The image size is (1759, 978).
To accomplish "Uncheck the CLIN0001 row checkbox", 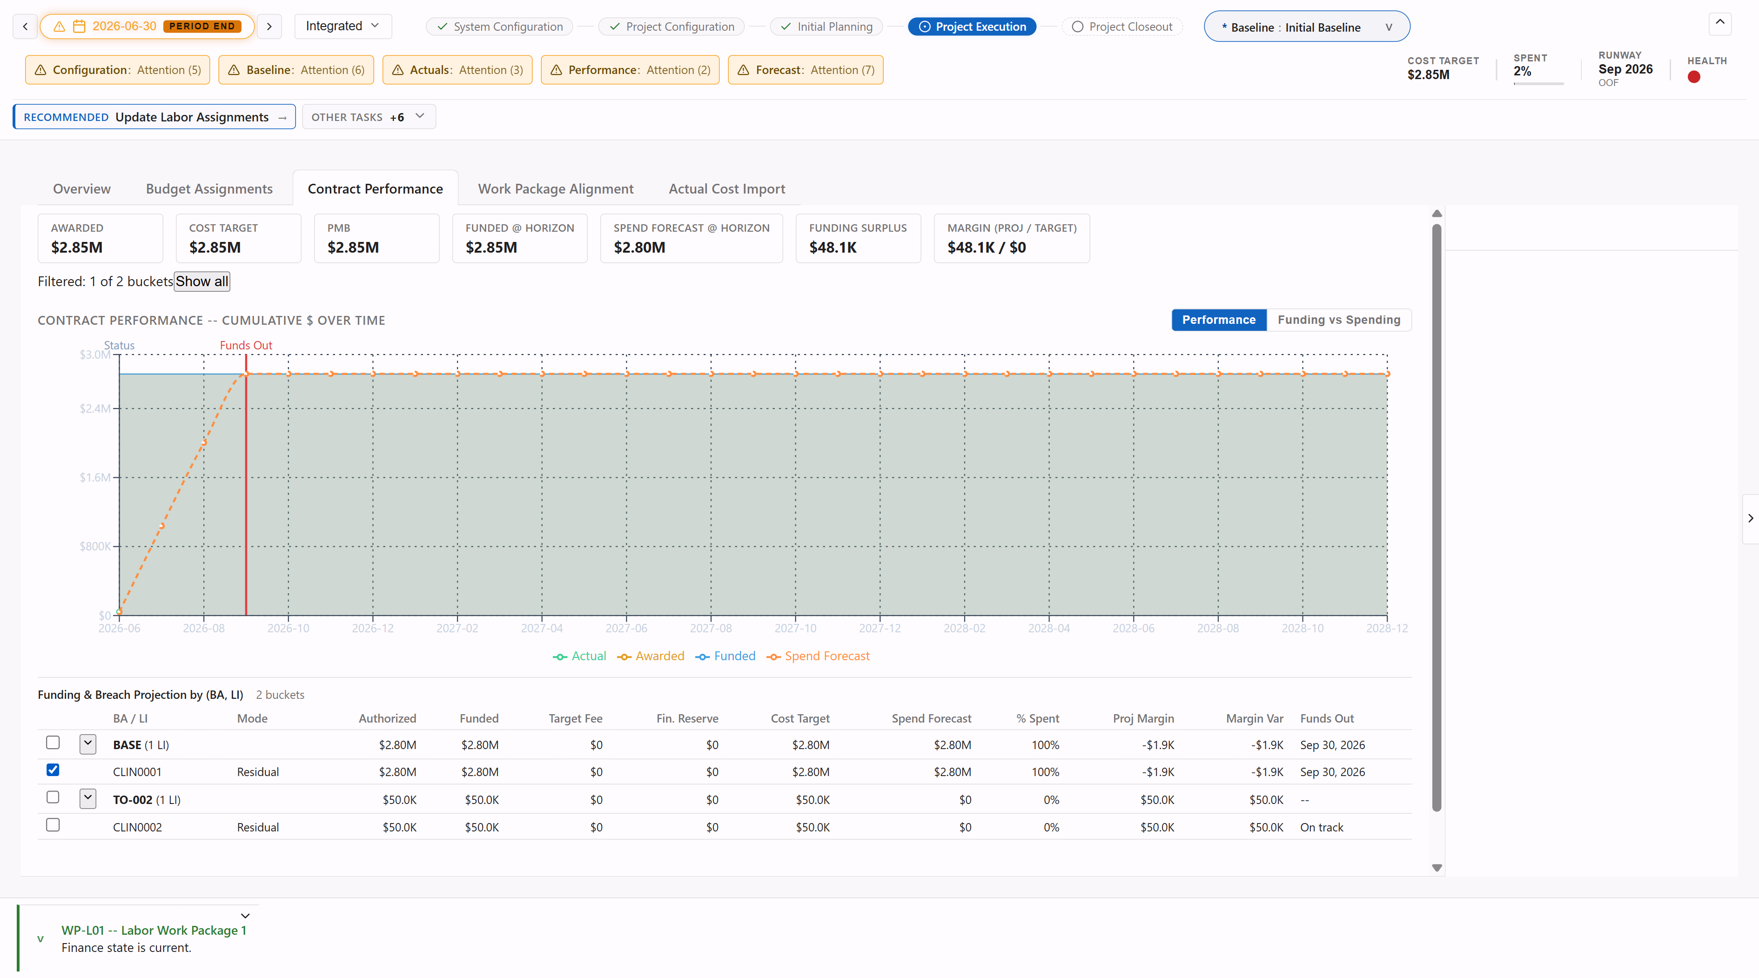I will point(53,770).
